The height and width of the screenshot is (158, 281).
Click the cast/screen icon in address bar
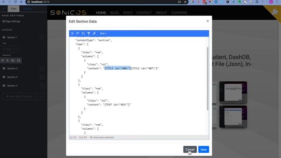pyautogui.click(x=180, y=2)
